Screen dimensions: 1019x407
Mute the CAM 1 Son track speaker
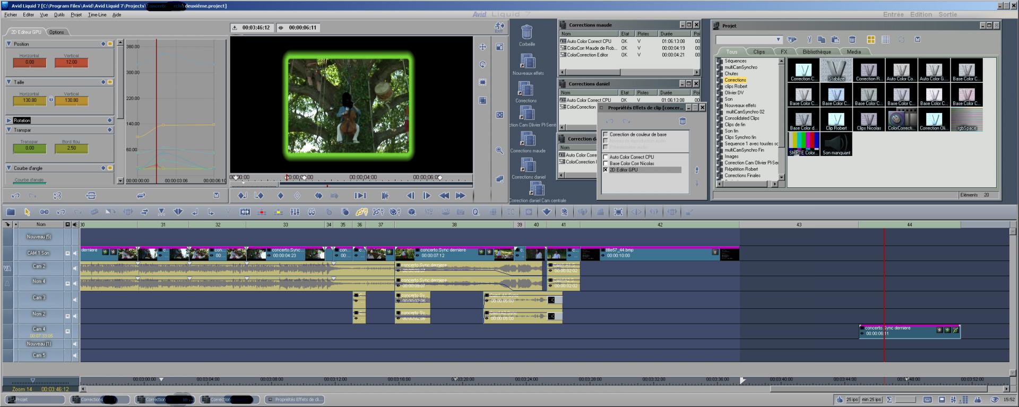75,254
